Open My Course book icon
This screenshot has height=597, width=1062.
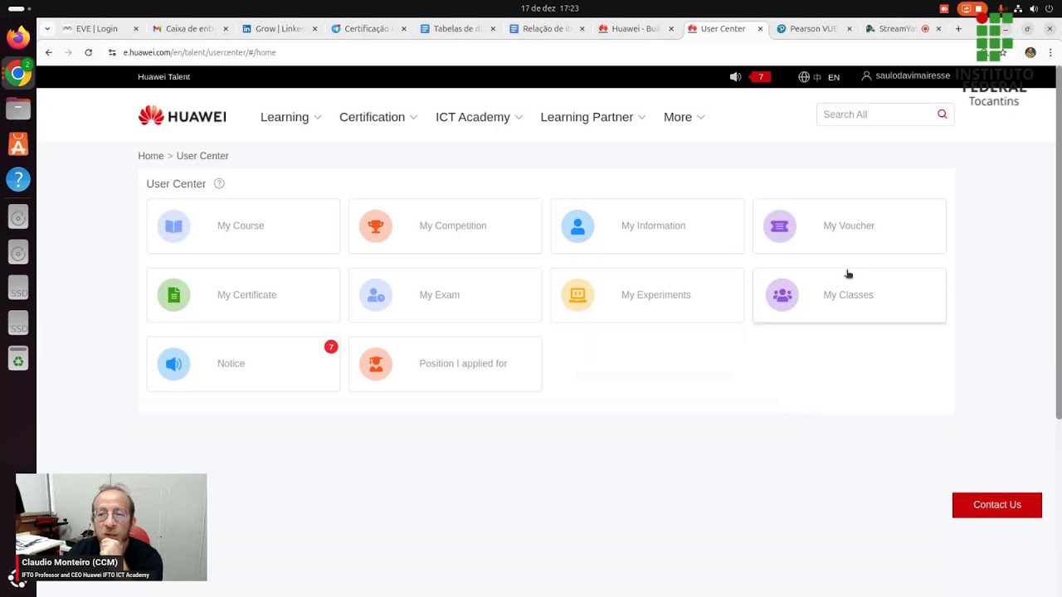pyautogui.click(x=173, y=226)
